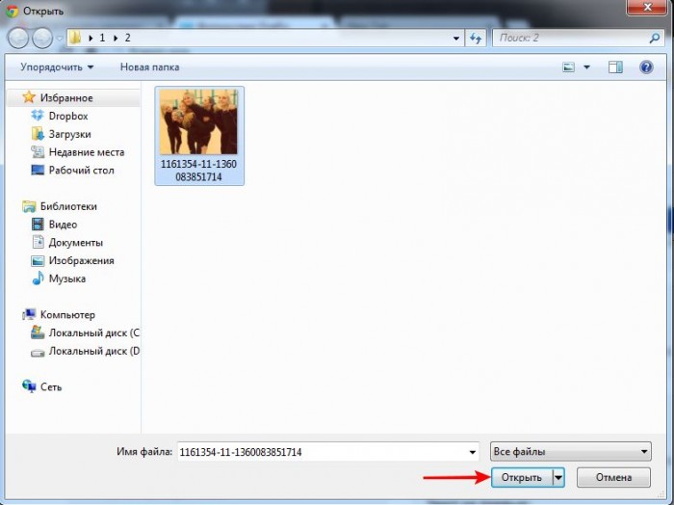Click the Видео filmstrip icon
The height and width of the screenshot is (505, 674).
pos(38,225)
